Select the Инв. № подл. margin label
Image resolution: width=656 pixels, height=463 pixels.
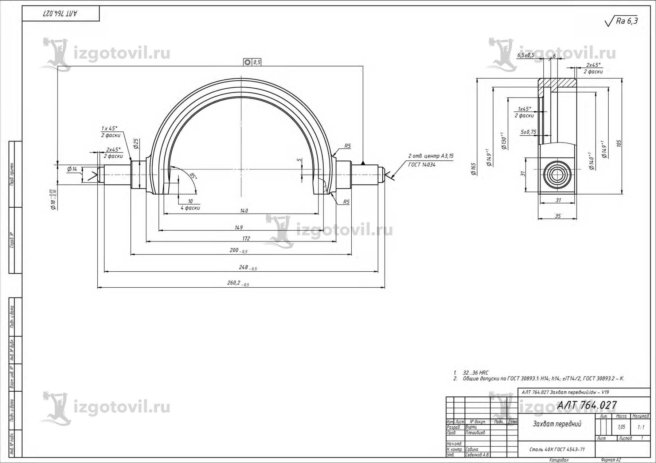(x=12, y=444)
